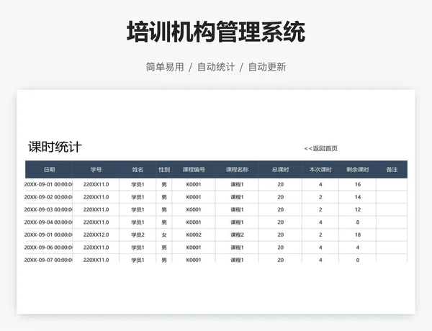Click the 课时统计 sheet title
The image size is (432, 331).
pos(55,148)
